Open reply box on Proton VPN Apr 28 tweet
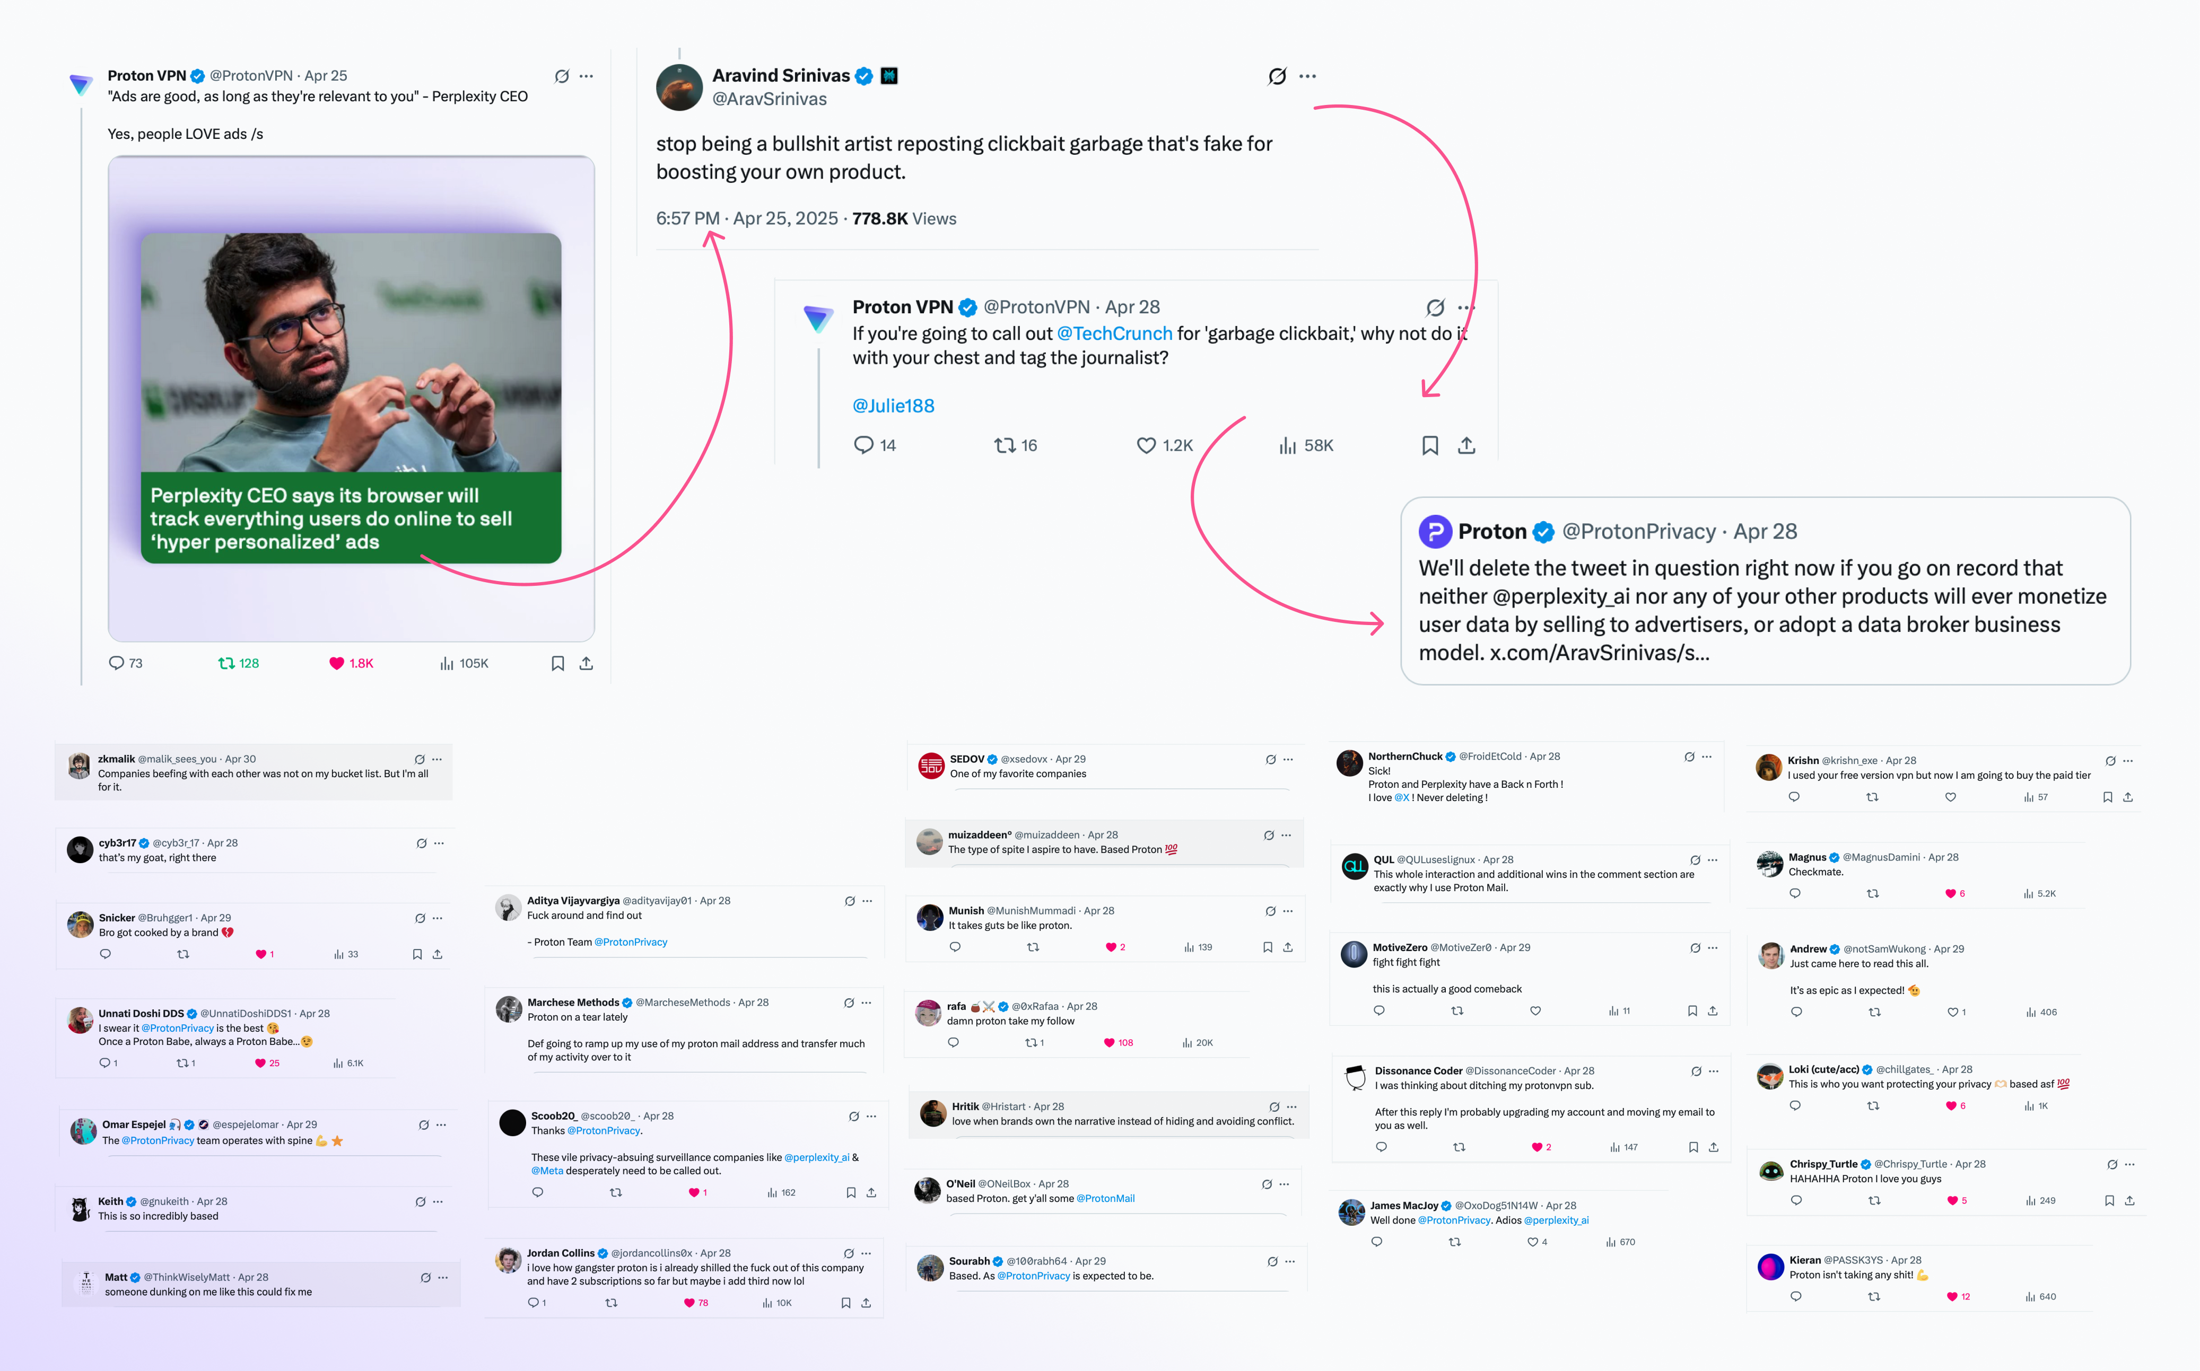2200x1371 pixels. coord(863,445)
